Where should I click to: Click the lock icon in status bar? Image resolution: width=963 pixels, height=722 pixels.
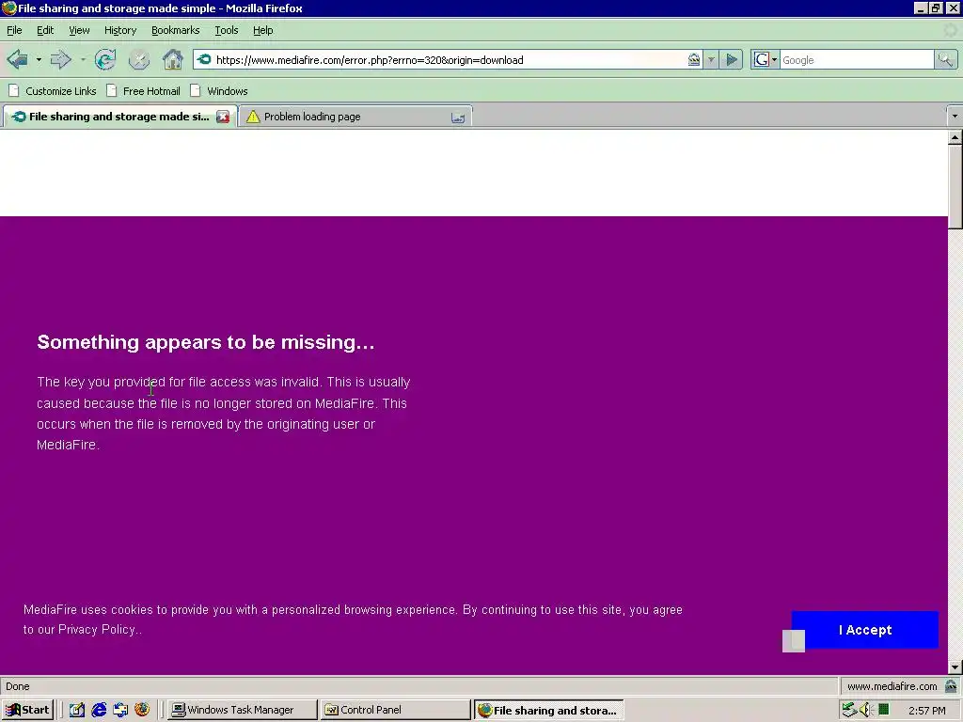(951, 685)
